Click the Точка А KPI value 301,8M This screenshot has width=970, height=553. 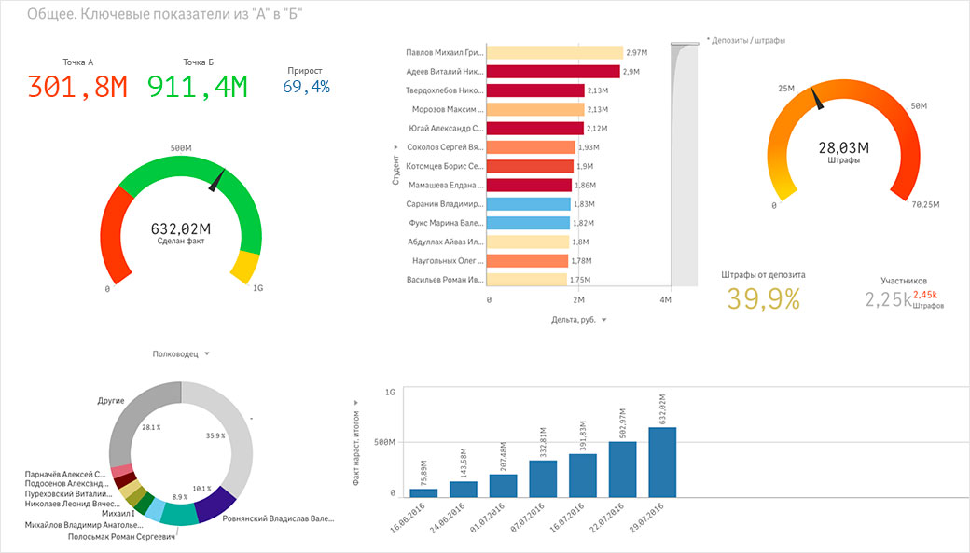[x=77, y=87]
